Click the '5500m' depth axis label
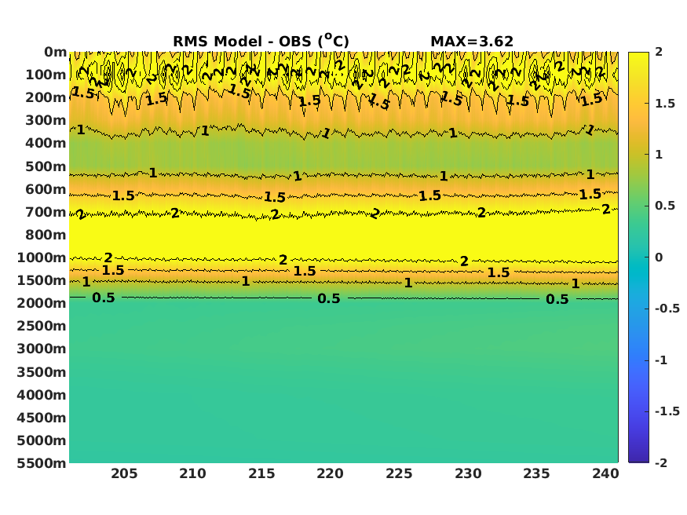 click(x=42, y=464)
